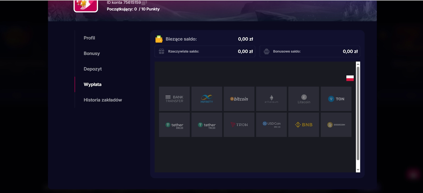The height and width of the screenshot is (193, 423).
Task: Open the Profil section
Action: [89, 38]
